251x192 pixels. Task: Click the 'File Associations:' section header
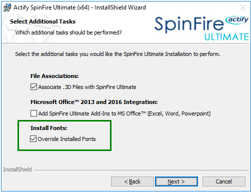pyautogui.click(x=54, y=76)
